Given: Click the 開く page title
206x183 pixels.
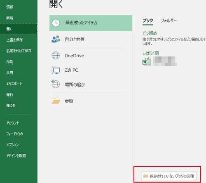Looking at the screenshot, I should [x=56, y=4].
